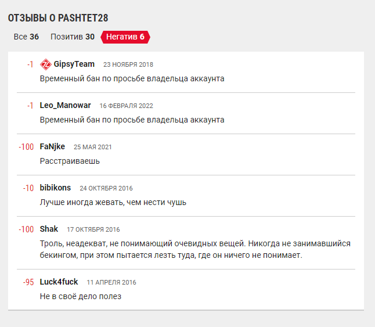Click the "Не в своё дело полез" comment
Viewport: 375px width, 327px height.
81,296
